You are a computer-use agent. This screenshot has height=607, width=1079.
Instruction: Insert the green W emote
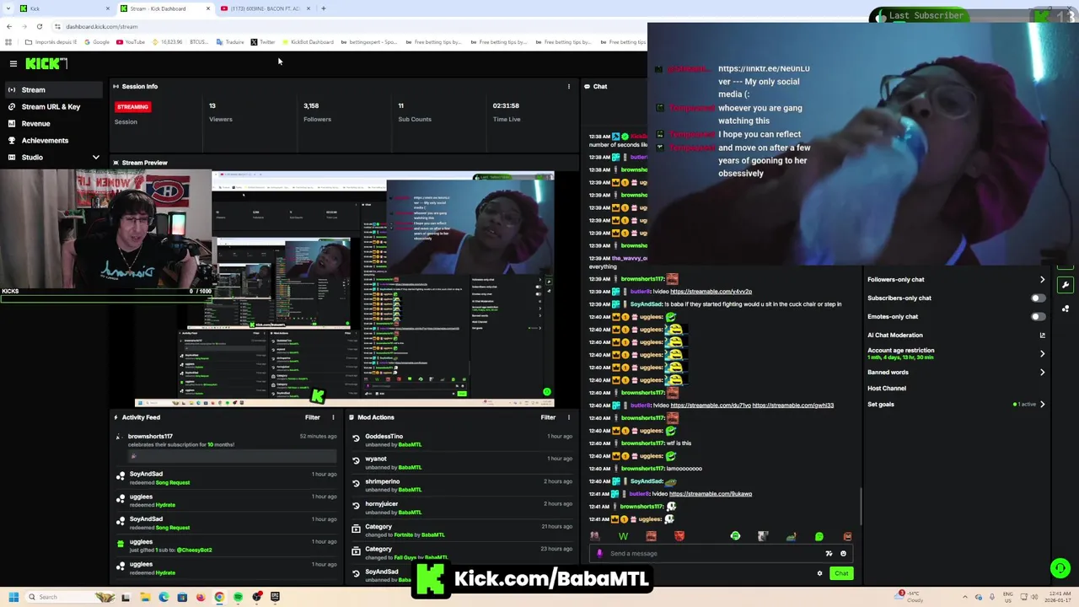[623, 536]
